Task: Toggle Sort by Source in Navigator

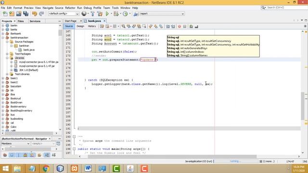Action: pyautogui.click(x=54, y=155)
